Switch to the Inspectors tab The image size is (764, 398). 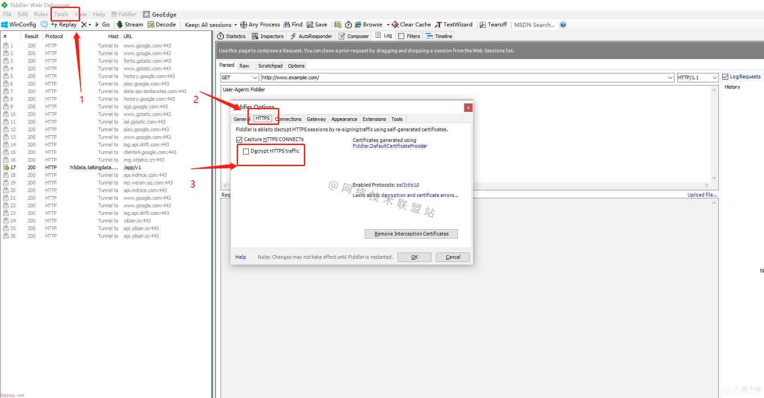coord(268,36)
